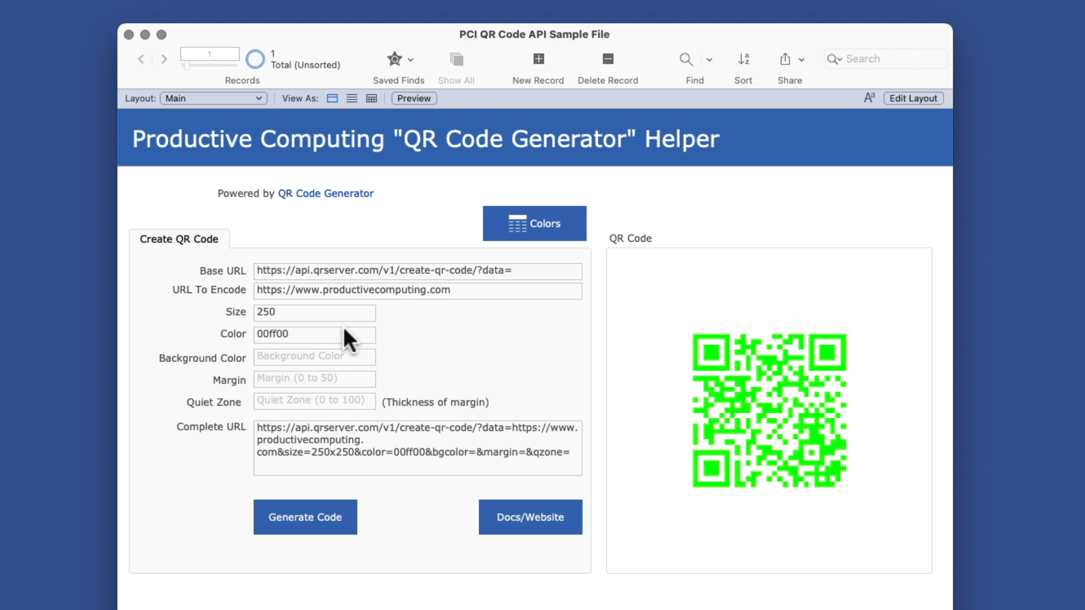Open the Colors panel
This screenshot has width=1085, height=610.
click(534, 223)
